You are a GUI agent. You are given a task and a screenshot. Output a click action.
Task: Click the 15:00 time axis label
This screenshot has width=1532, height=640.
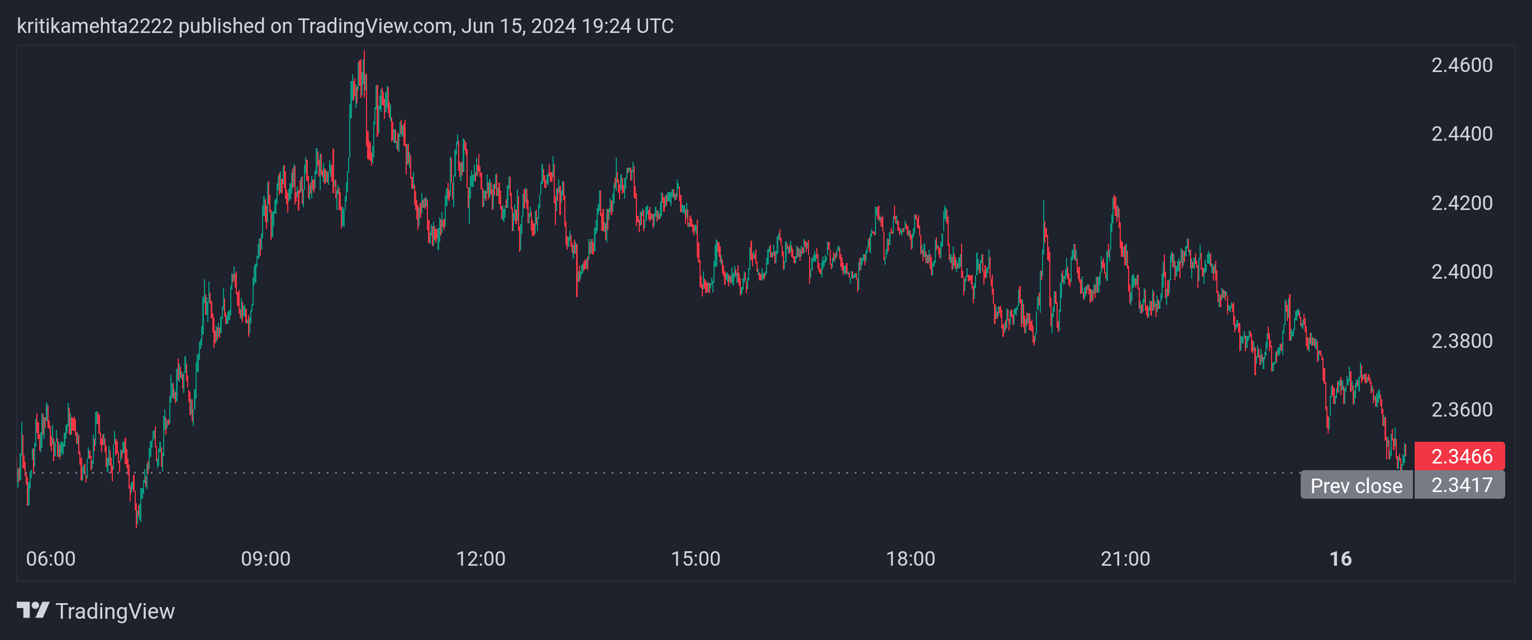click(x=695, y=558)
